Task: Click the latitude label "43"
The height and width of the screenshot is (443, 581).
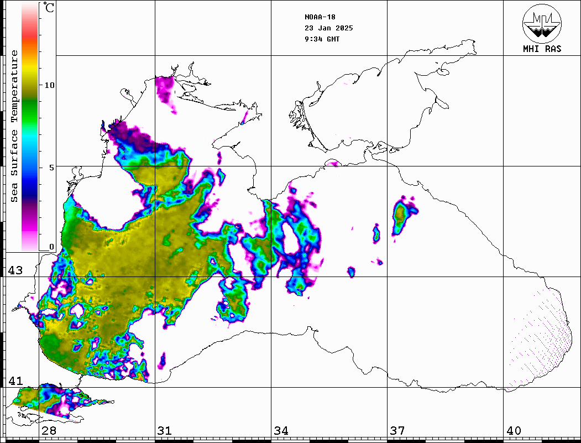Action: (x=15, y=270)
